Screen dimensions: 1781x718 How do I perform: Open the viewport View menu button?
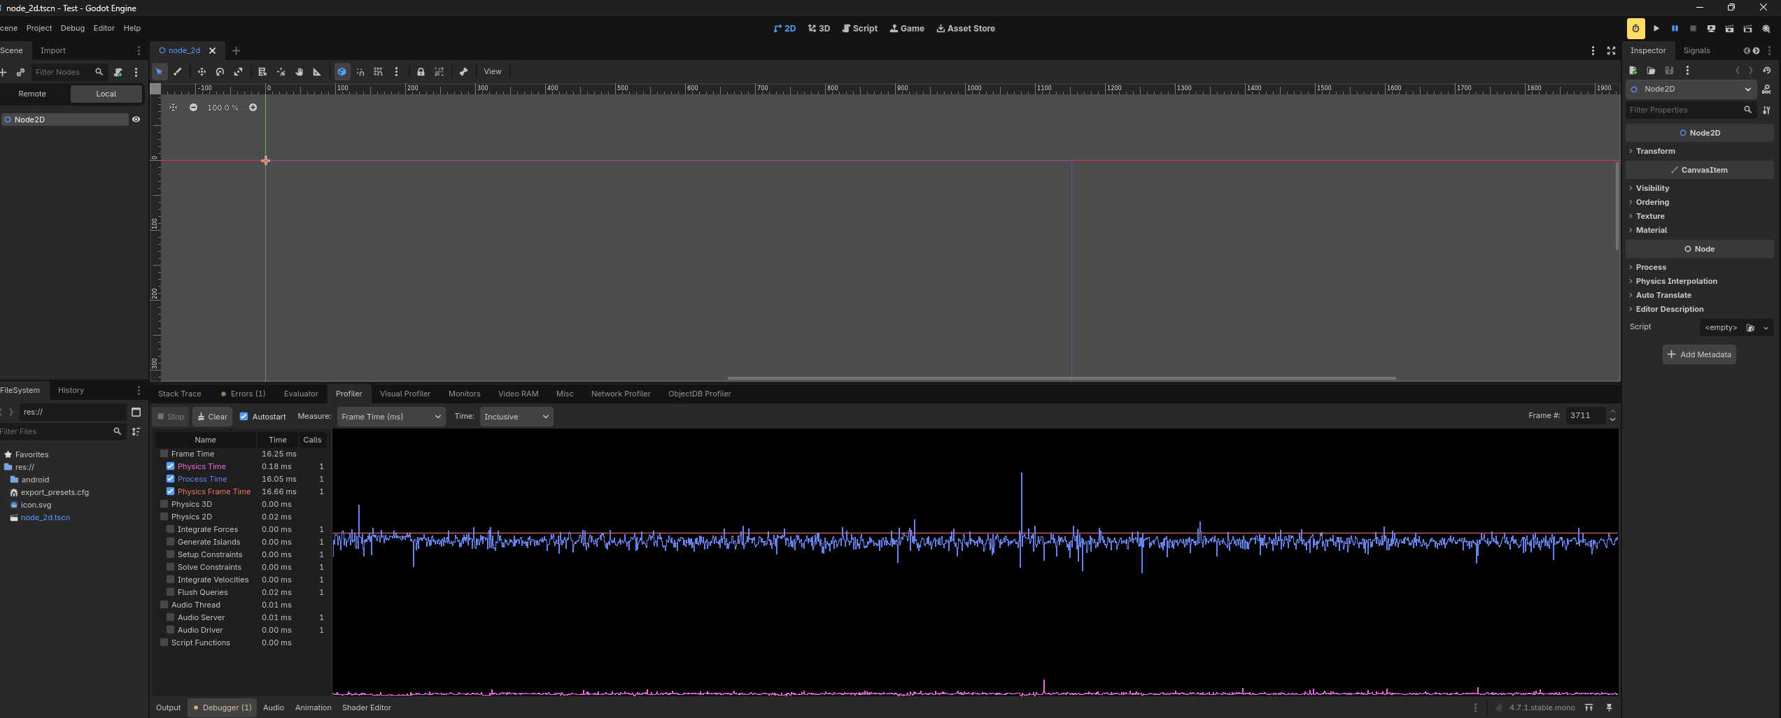click(493, 71)
